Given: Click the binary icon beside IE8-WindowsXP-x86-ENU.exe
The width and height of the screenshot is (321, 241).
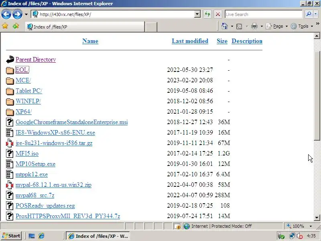Looking at the screenshot, I should point(10,133).
